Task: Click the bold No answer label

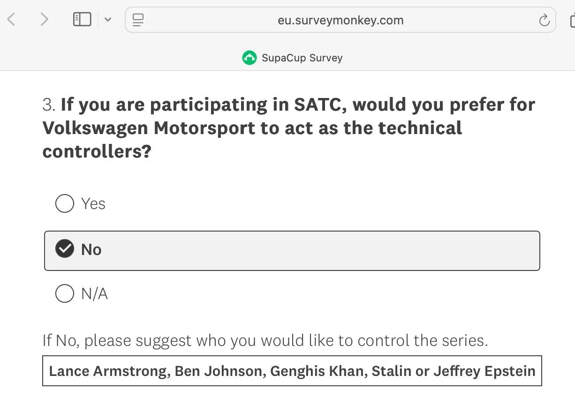Action: coord(91,249)
